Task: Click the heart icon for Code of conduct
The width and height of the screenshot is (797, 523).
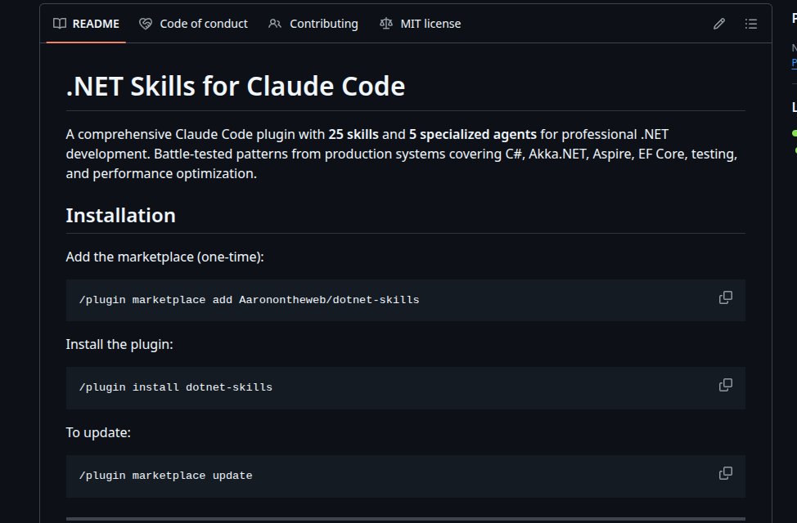Action: (x=146, y=24)
